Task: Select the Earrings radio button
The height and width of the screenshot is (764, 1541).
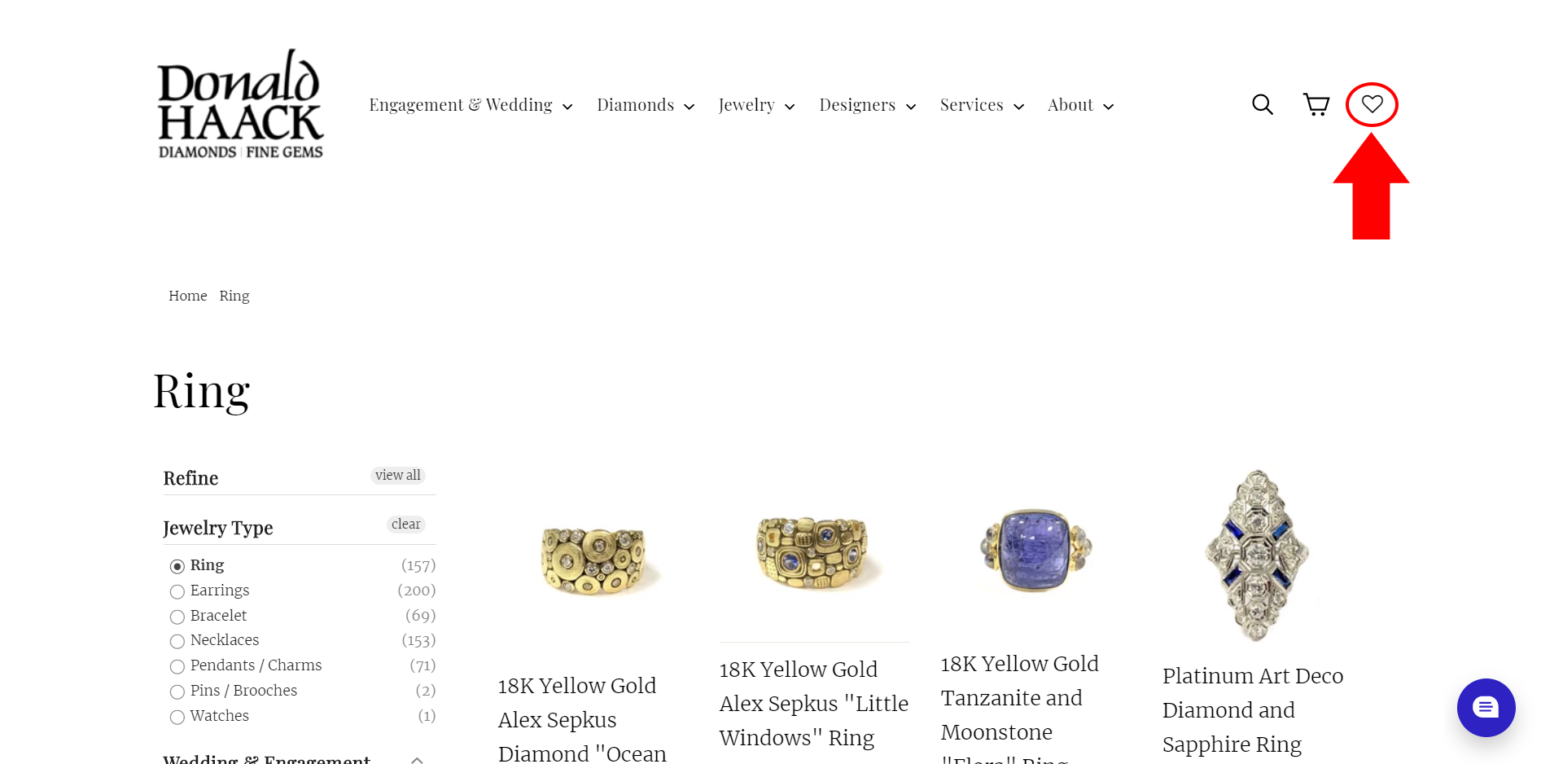Action: (177, 591)
